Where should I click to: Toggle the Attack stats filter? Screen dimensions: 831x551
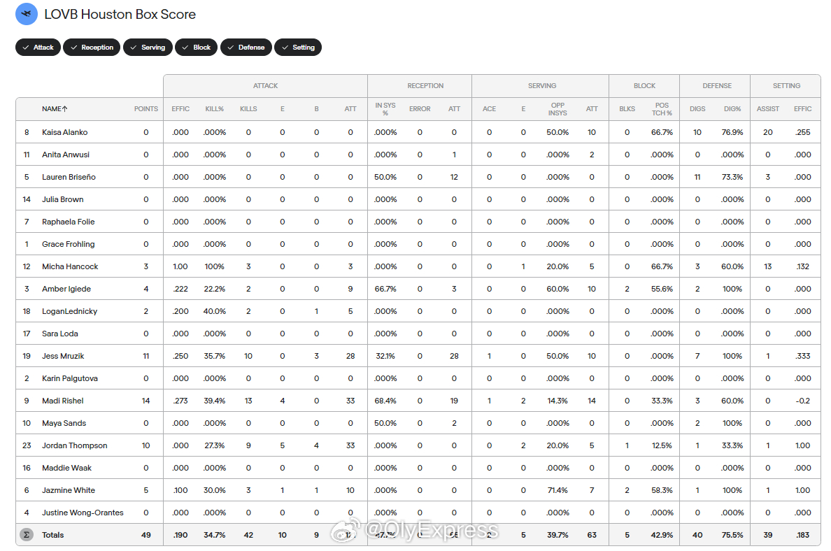tap(38, 47)
